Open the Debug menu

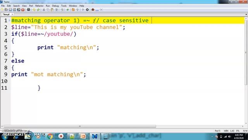55,6
